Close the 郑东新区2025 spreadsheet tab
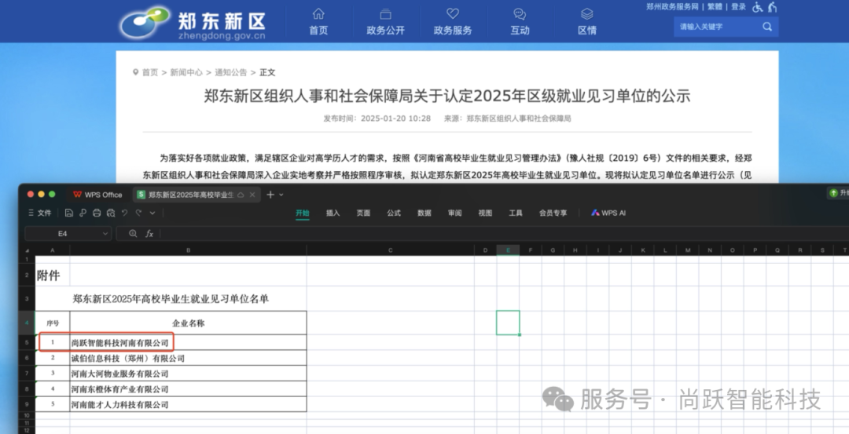The width and height of the screenshot is (849, 434). [252, 195]
